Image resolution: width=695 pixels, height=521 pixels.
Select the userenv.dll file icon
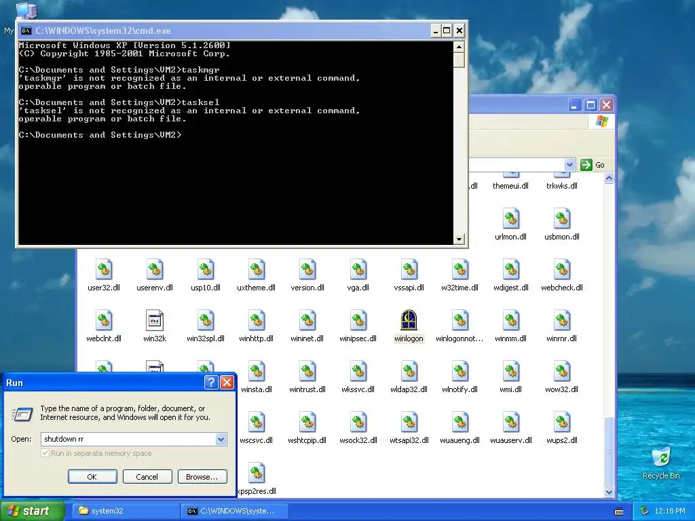point(155,270)
